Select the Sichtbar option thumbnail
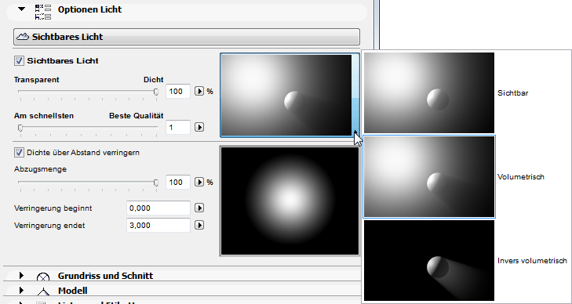The height and width of the screenshot is (304, 572). pos(429,92)
